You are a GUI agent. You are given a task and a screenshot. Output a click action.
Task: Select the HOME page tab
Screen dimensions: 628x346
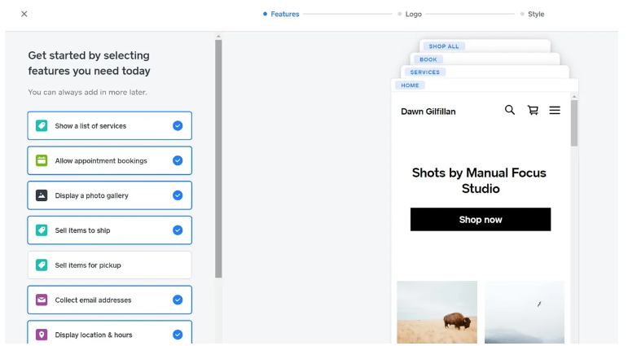click(410, 85)
